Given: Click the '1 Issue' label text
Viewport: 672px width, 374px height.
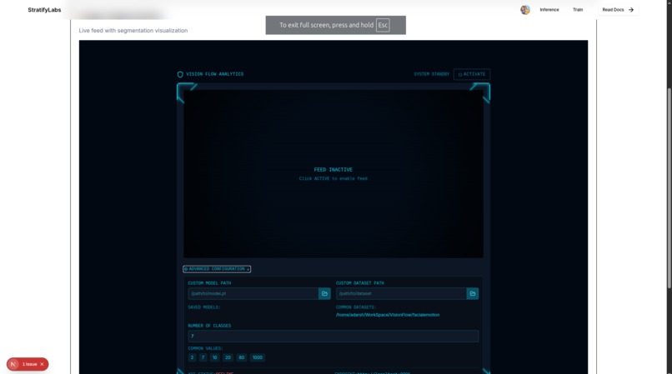Looking at the screenshot, I should [x=29, y=364].
